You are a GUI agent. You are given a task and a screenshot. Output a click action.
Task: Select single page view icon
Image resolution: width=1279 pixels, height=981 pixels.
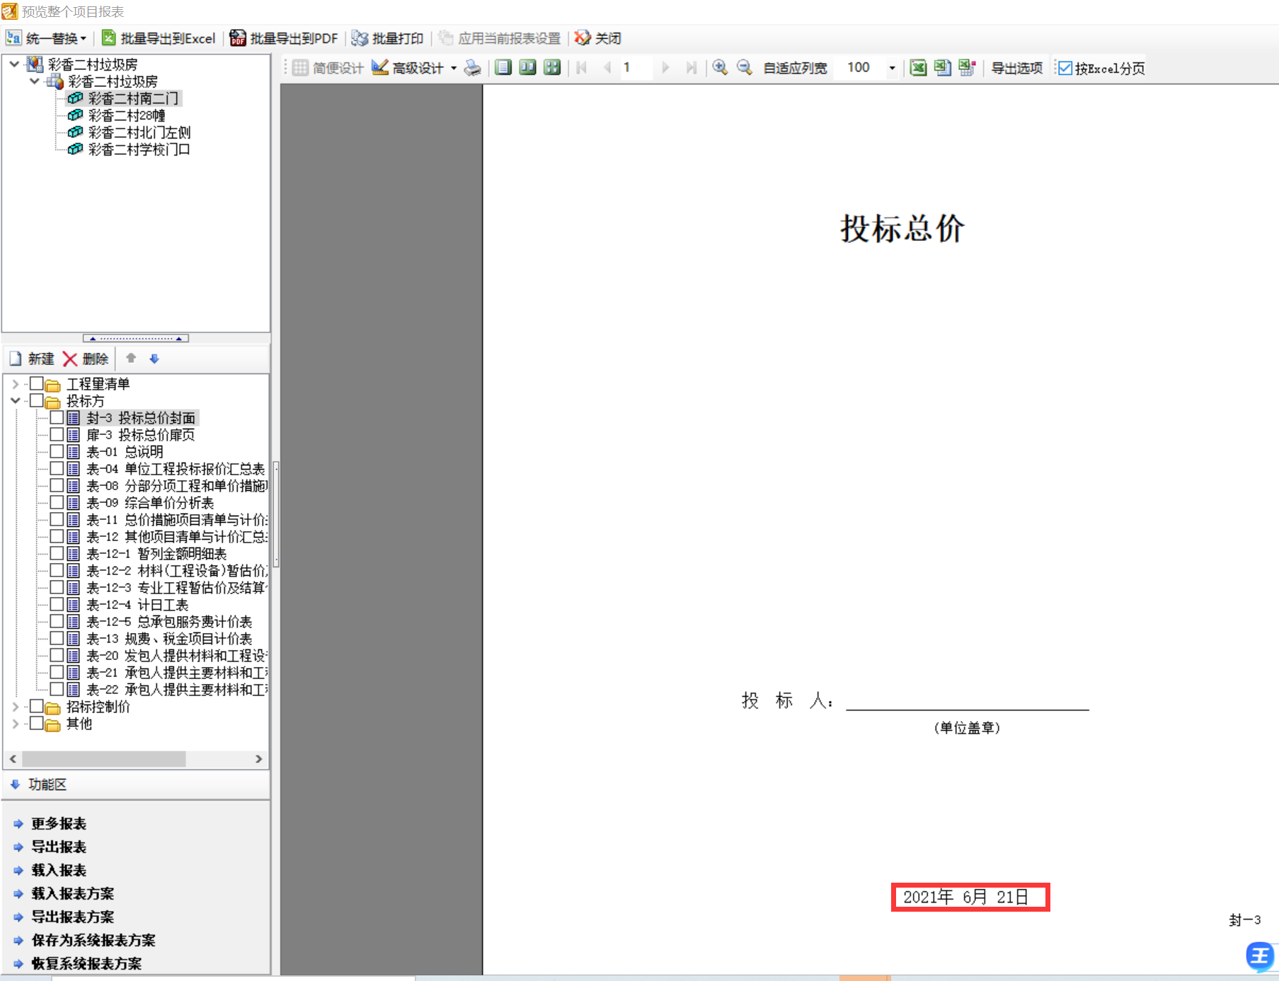(503, 67)
